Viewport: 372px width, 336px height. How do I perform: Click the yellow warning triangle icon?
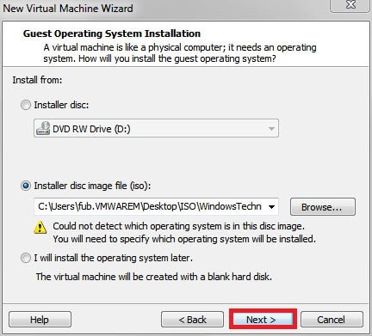pyautogui.click(x=40, y=228)
